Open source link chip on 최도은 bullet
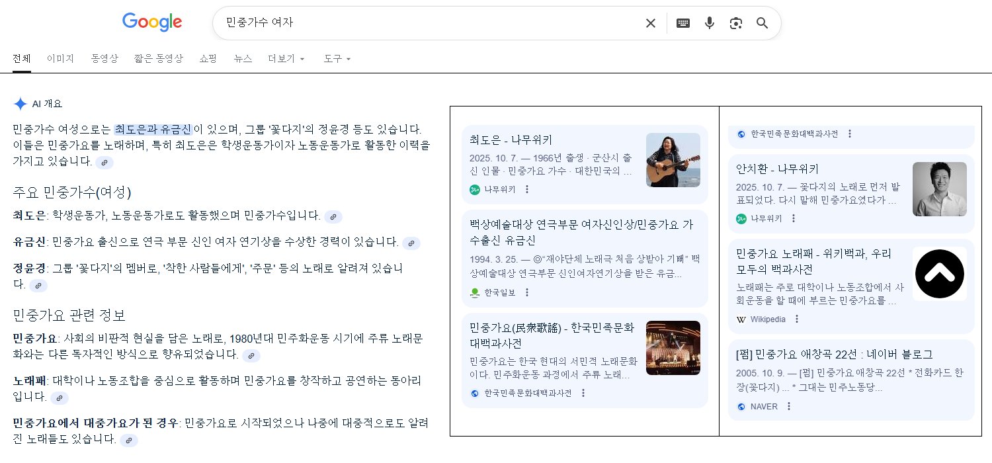The width and height of the screenshot is (992, 463). [333, 216]
